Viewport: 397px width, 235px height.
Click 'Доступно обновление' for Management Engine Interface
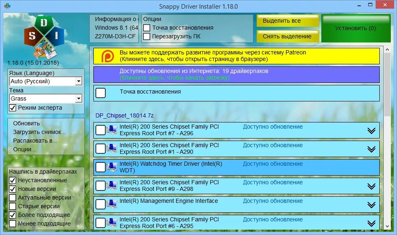(273, 201)
